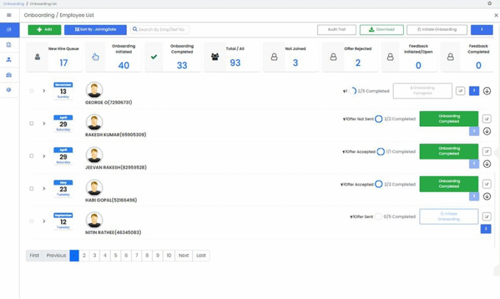Click blue info icon for Nitin Rathee
Screen dimensions: 500x299
(486, 229)
